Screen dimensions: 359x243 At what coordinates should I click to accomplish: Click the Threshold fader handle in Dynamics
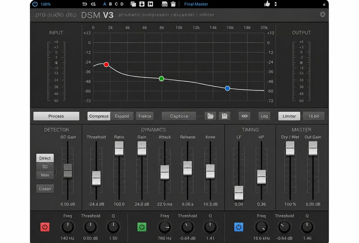pos(96,178)
